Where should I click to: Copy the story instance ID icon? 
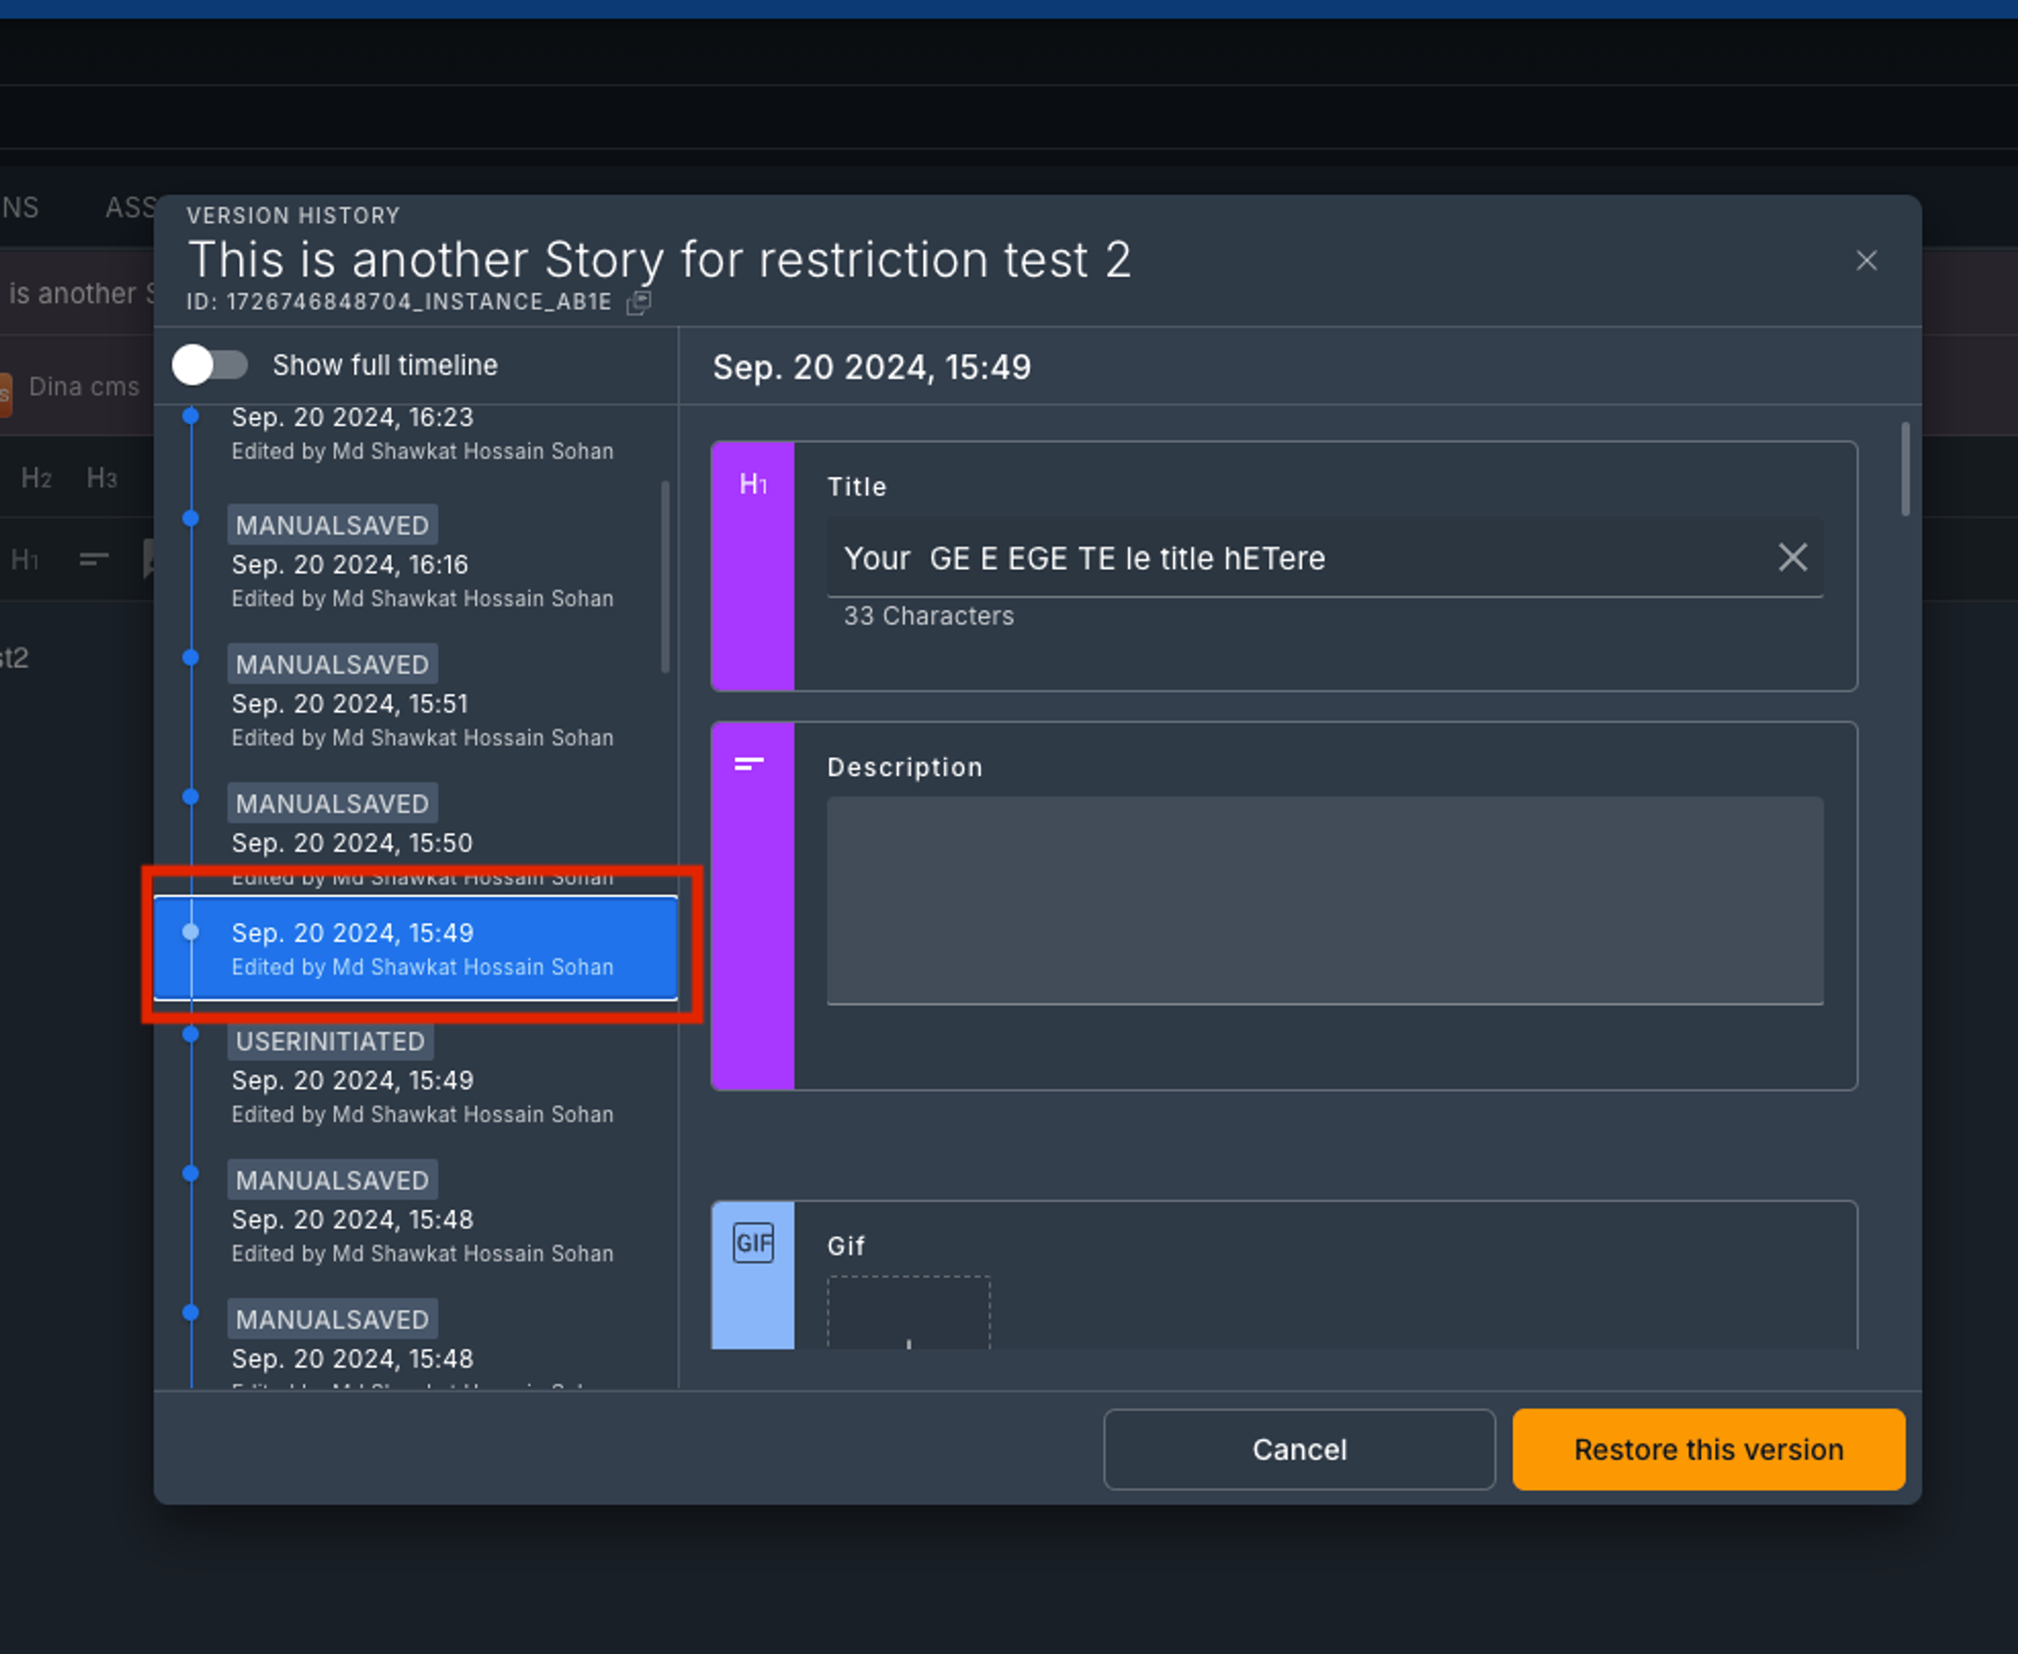[x=639, y=303]
